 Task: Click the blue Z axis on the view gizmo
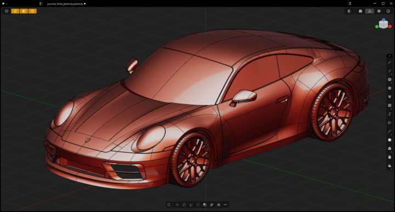click(383, 19)
